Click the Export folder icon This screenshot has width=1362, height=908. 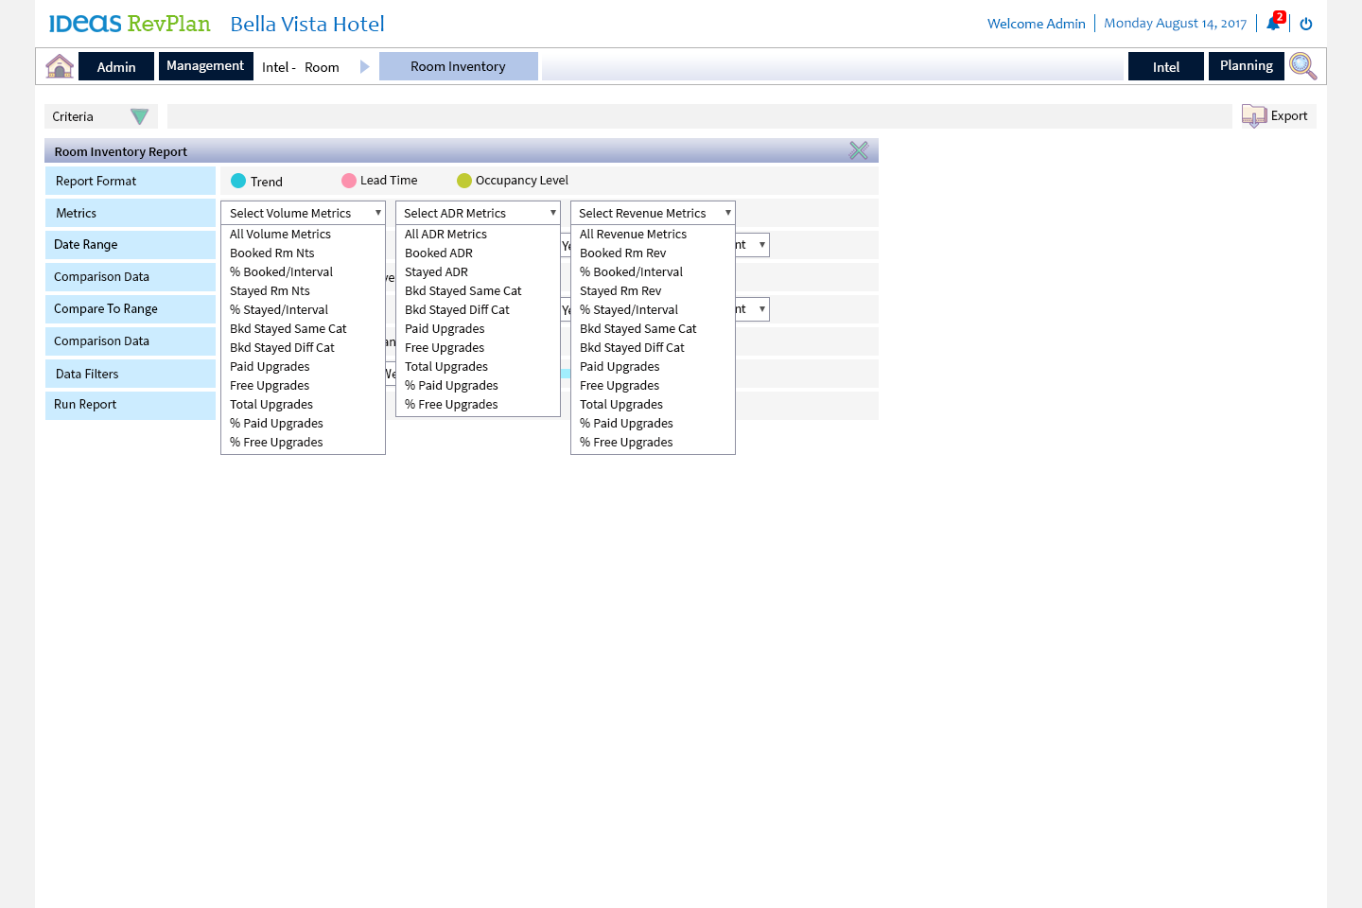coord(1253,116)
